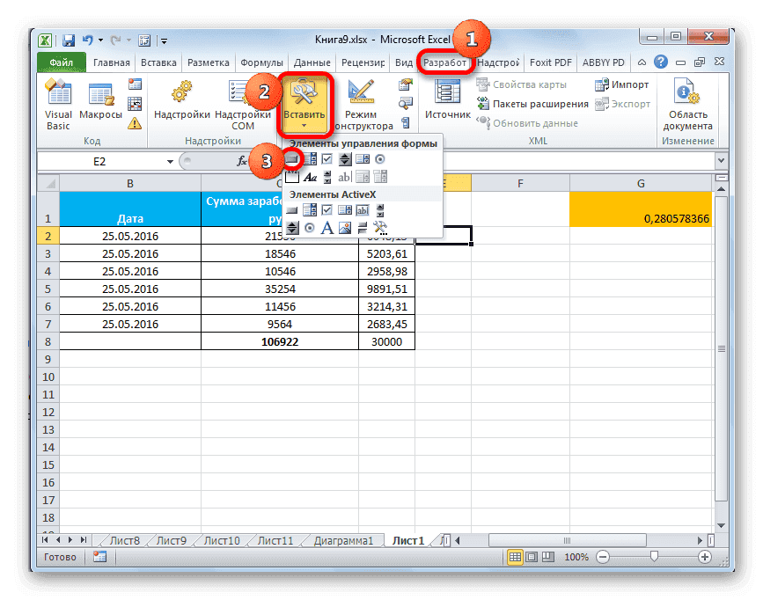The image size is (763, 600).
Task: Select the Макросы icon
Action: pyautogui.click(x=99, y=92)
